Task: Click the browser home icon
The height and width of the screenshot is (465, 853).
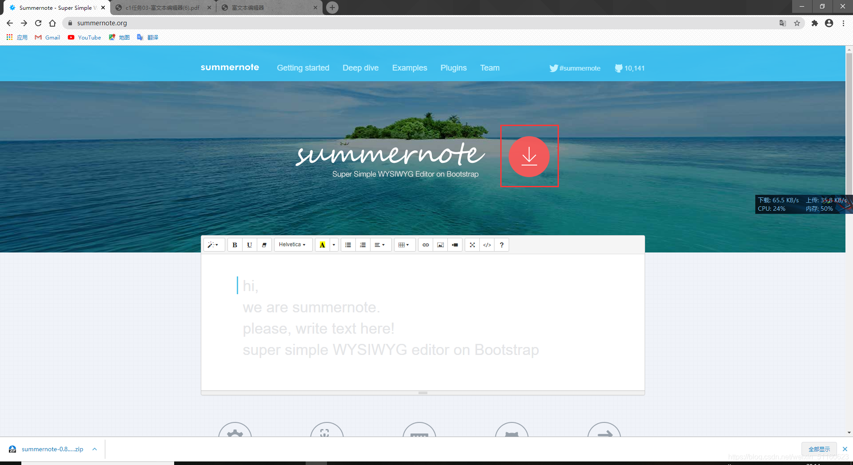Action: click(52, 23)
